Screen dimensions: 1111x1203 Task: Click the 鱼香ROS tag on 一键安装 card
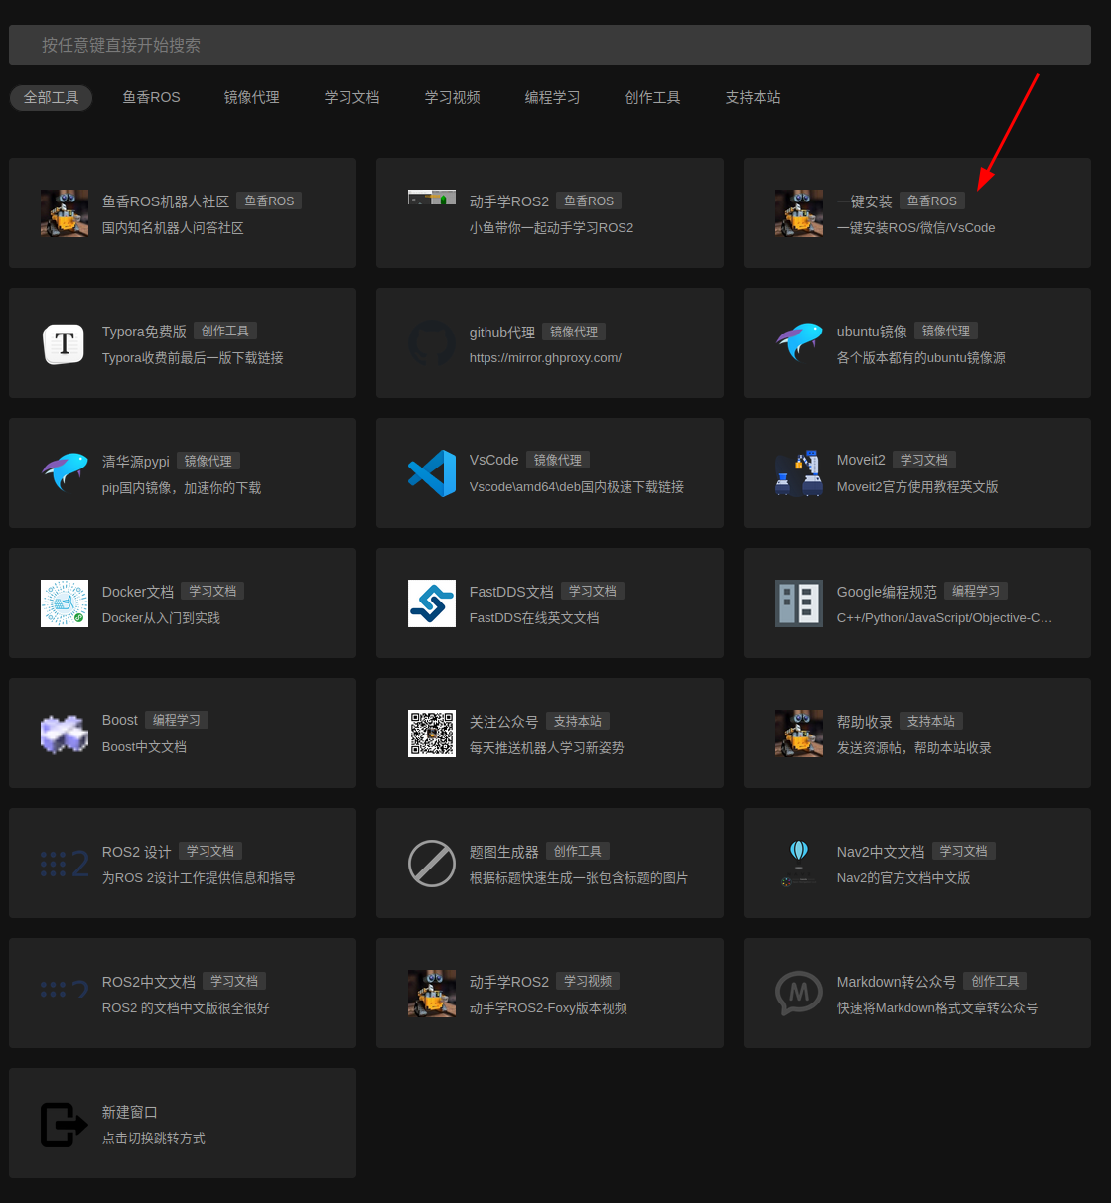tap(932, 200)
